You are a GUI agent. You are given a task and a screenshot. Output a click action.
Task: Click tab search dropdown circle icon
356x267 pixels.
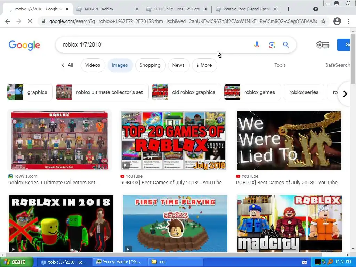(x=316, y=9)
